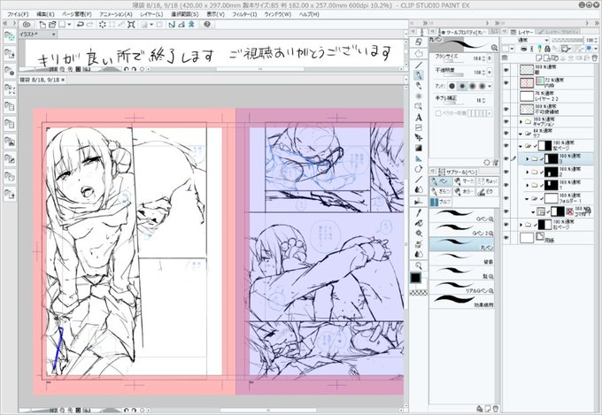The image size is (602, 415).
Task: Click the layer opacity slider
Action: pos(567,40)
